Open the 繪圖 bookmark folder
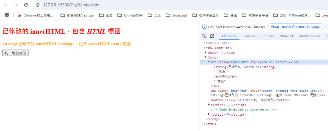 coord(230,15)
